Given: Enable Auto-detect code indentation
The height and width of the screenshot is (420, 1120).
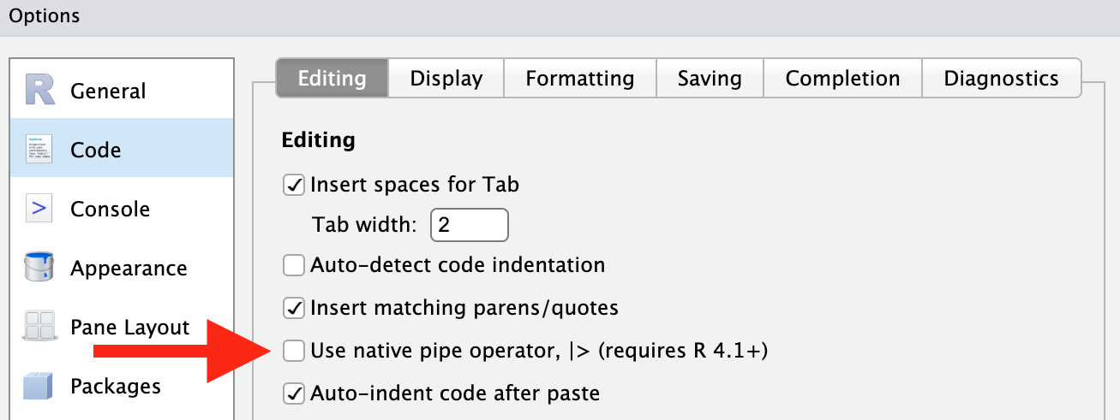Looking at the screenshot, I should click(294, 265).
